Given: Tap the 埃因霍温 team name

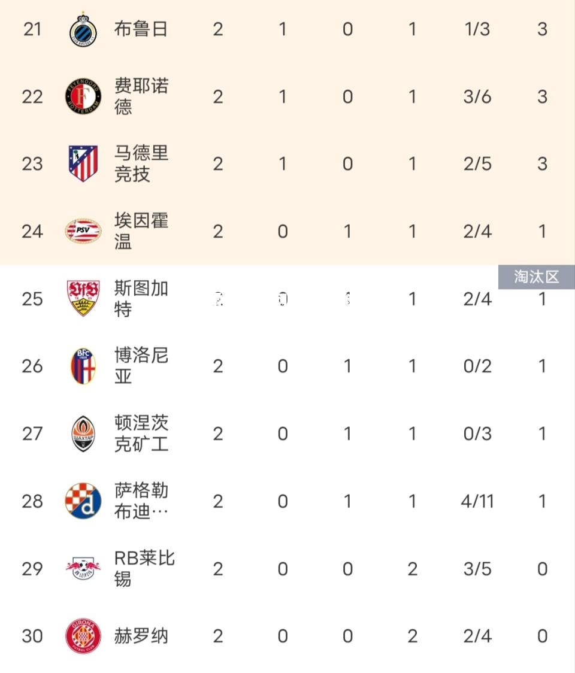Looking at the screenshot, I should [141, 231].
